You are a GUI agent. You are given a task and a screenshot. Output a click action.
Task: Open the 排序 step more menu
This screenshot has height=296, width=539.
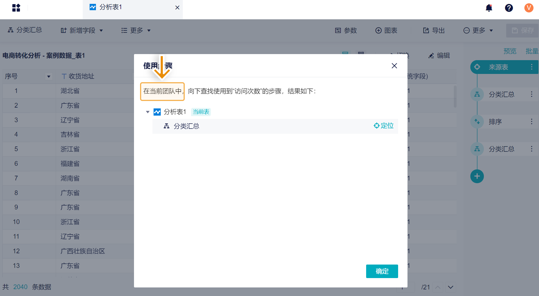click(x=532, y=122)
